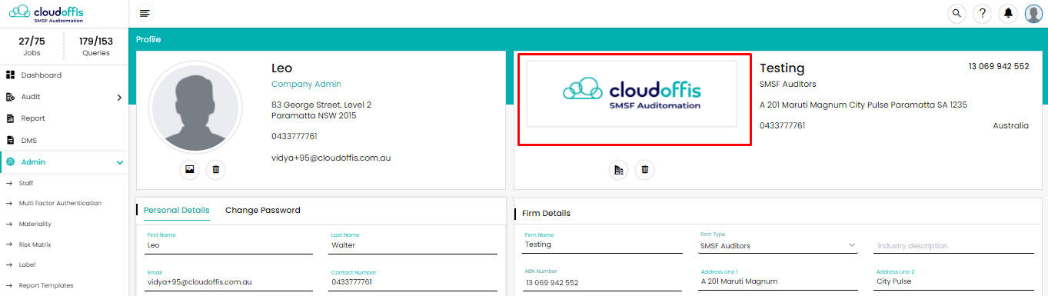Click the Last Name field

click(414, 245)
